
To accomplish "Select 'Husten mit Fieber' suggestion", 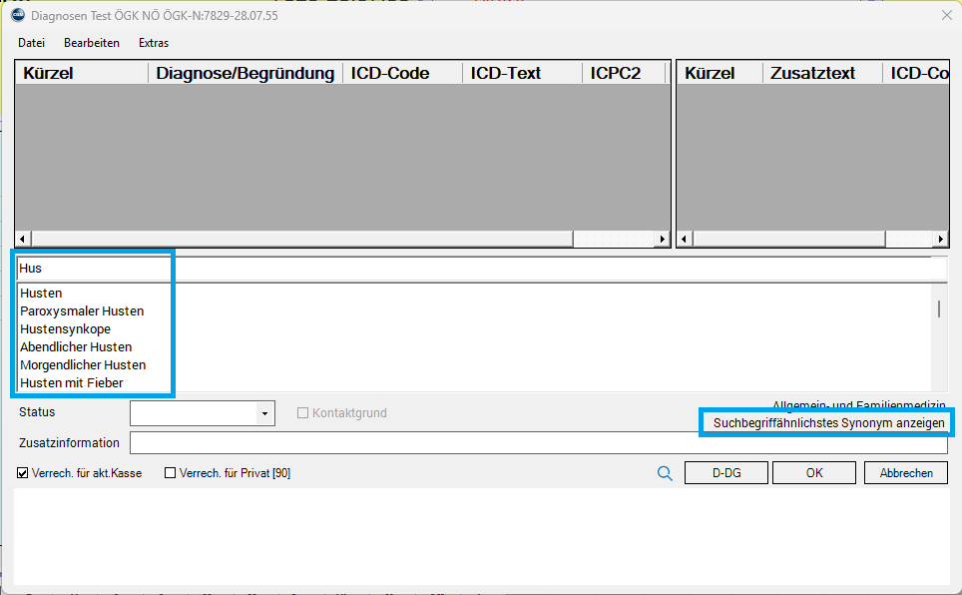I will click(71, 383).
